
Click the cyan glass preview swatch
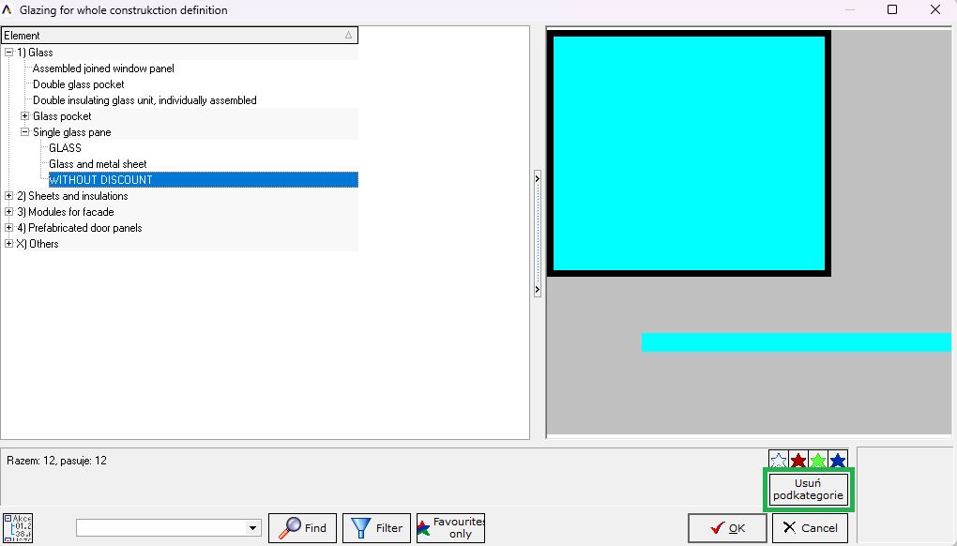pyautogui.click(x=690, y=152)
